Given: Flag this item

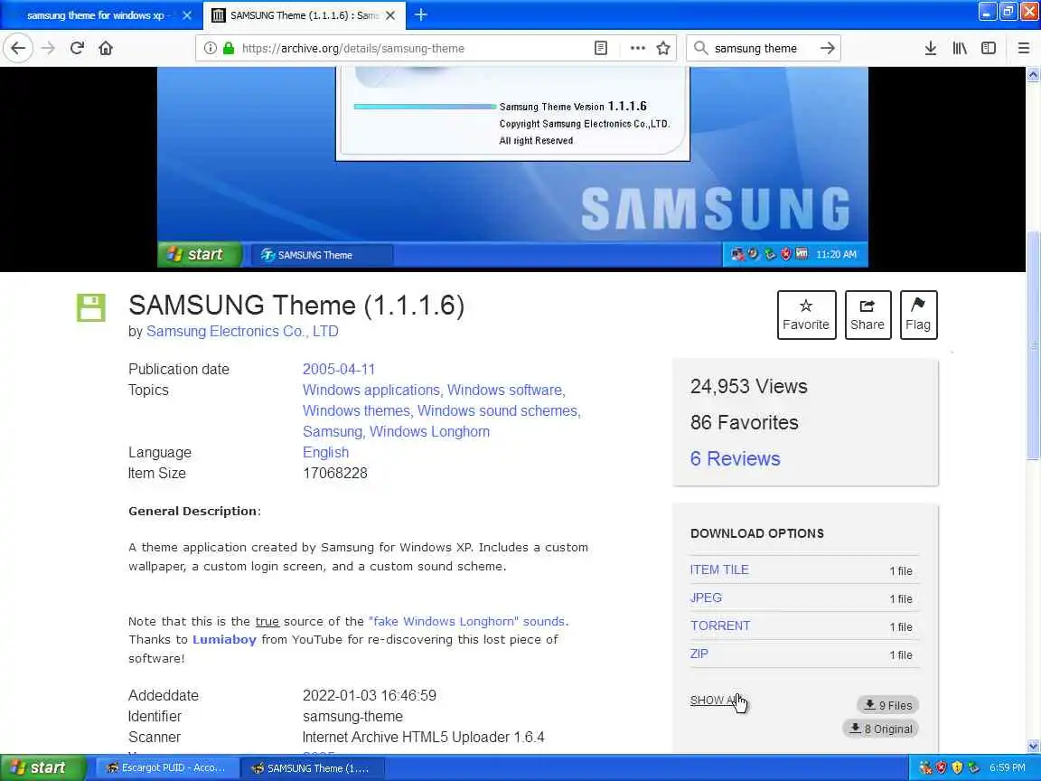Looking at the screenshot, I should pyautogui.click(x=918, y=315).
